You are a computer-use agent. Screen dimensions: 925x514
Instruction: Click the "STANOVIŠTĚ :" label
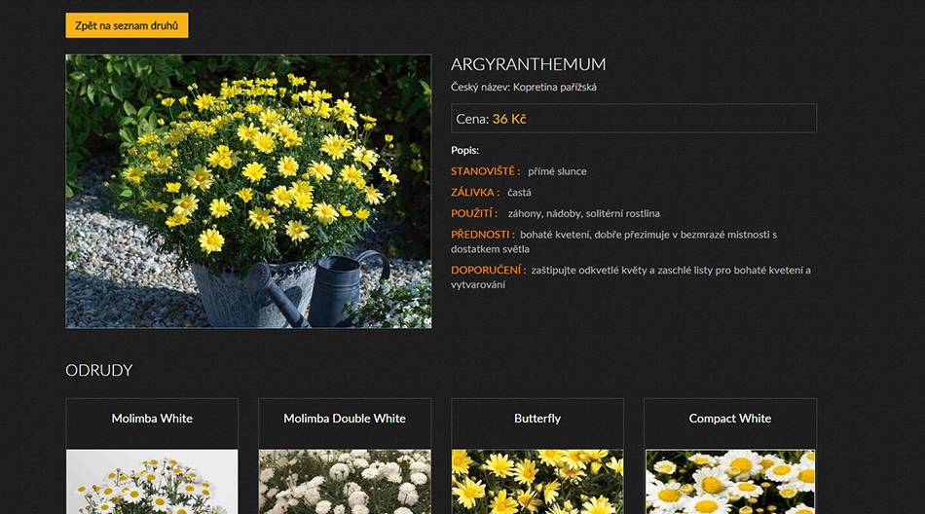click(486, 171)
